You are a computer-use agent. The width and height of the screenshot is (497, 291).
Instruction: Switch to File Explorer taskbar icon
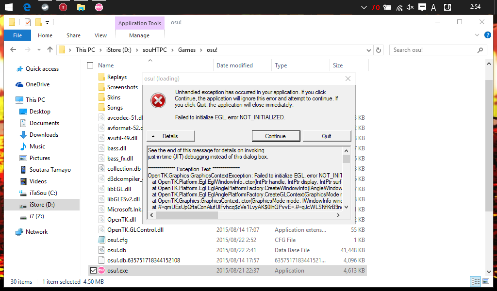coord(81,7)
